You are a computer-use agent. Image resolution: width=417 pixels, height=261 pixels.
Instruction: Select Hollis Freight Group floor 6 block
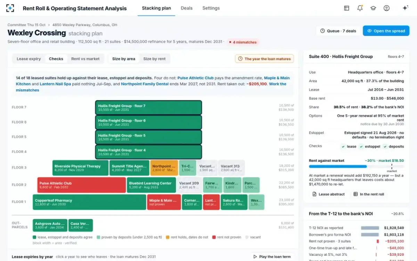pyautogui.click(x=148, y=122)
